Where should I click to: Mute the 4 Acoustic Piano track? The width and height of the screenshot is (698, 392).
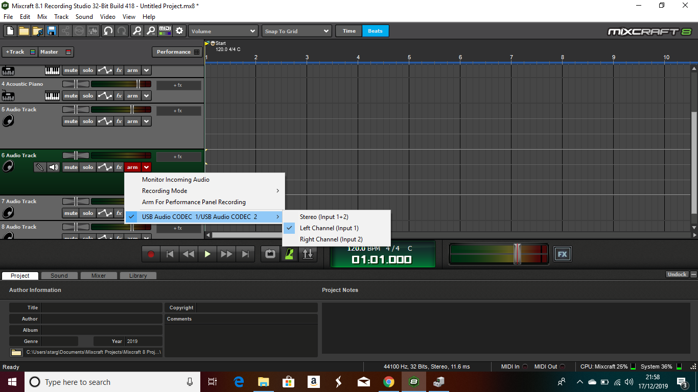coord(71,96)
